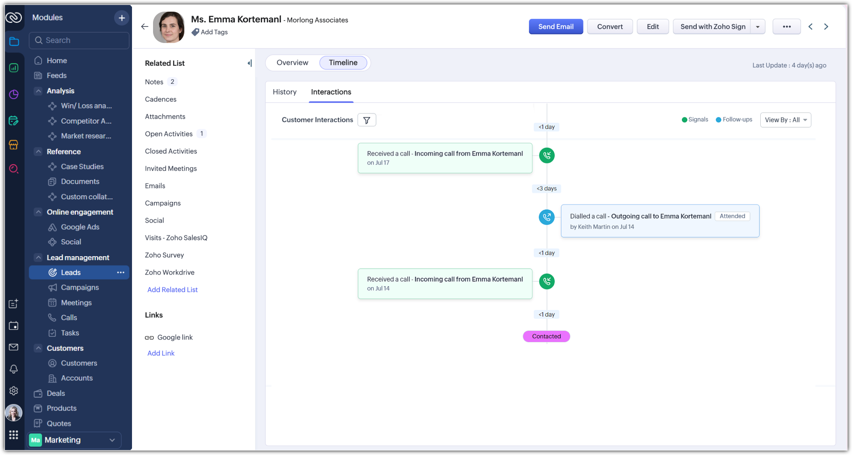Select the Timeline toggle
Image resolution: width=852 pixels, height=455 pixels.
pos(343,63)
